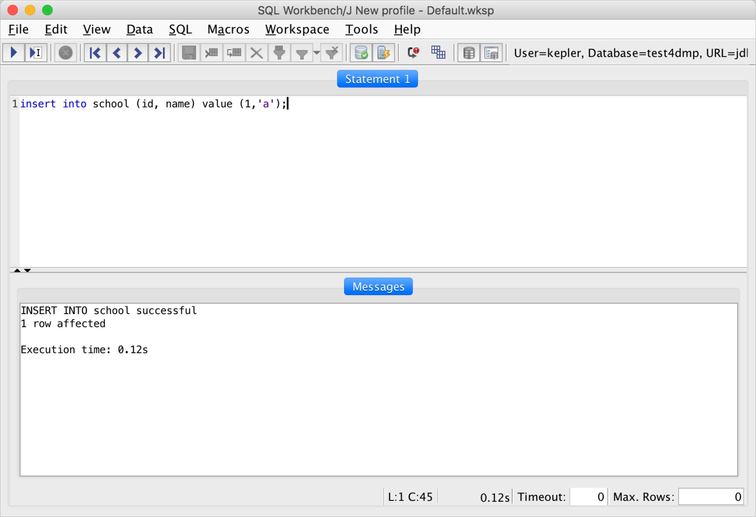Image resolution: width=756 pixels, height=517 pixels.
Task: Open the Tools menu
Action: click(361, 29)
